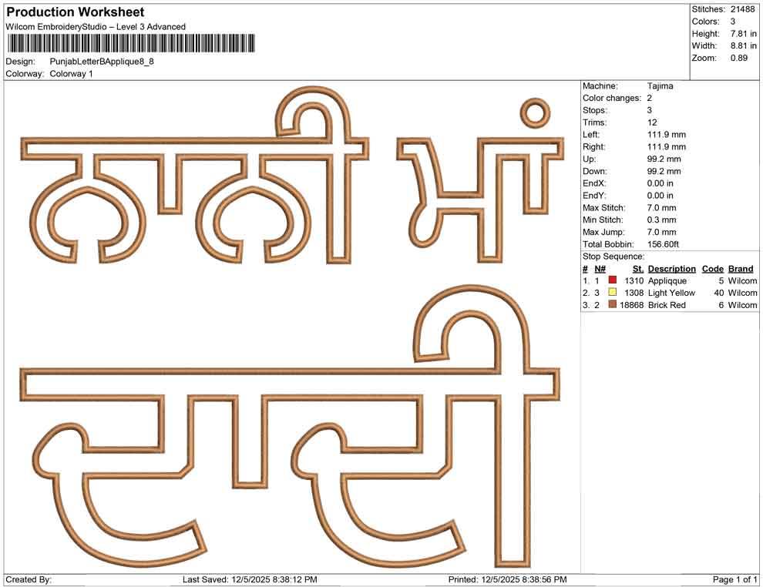Click the Stitches count 21488

[x=741, y=8]
